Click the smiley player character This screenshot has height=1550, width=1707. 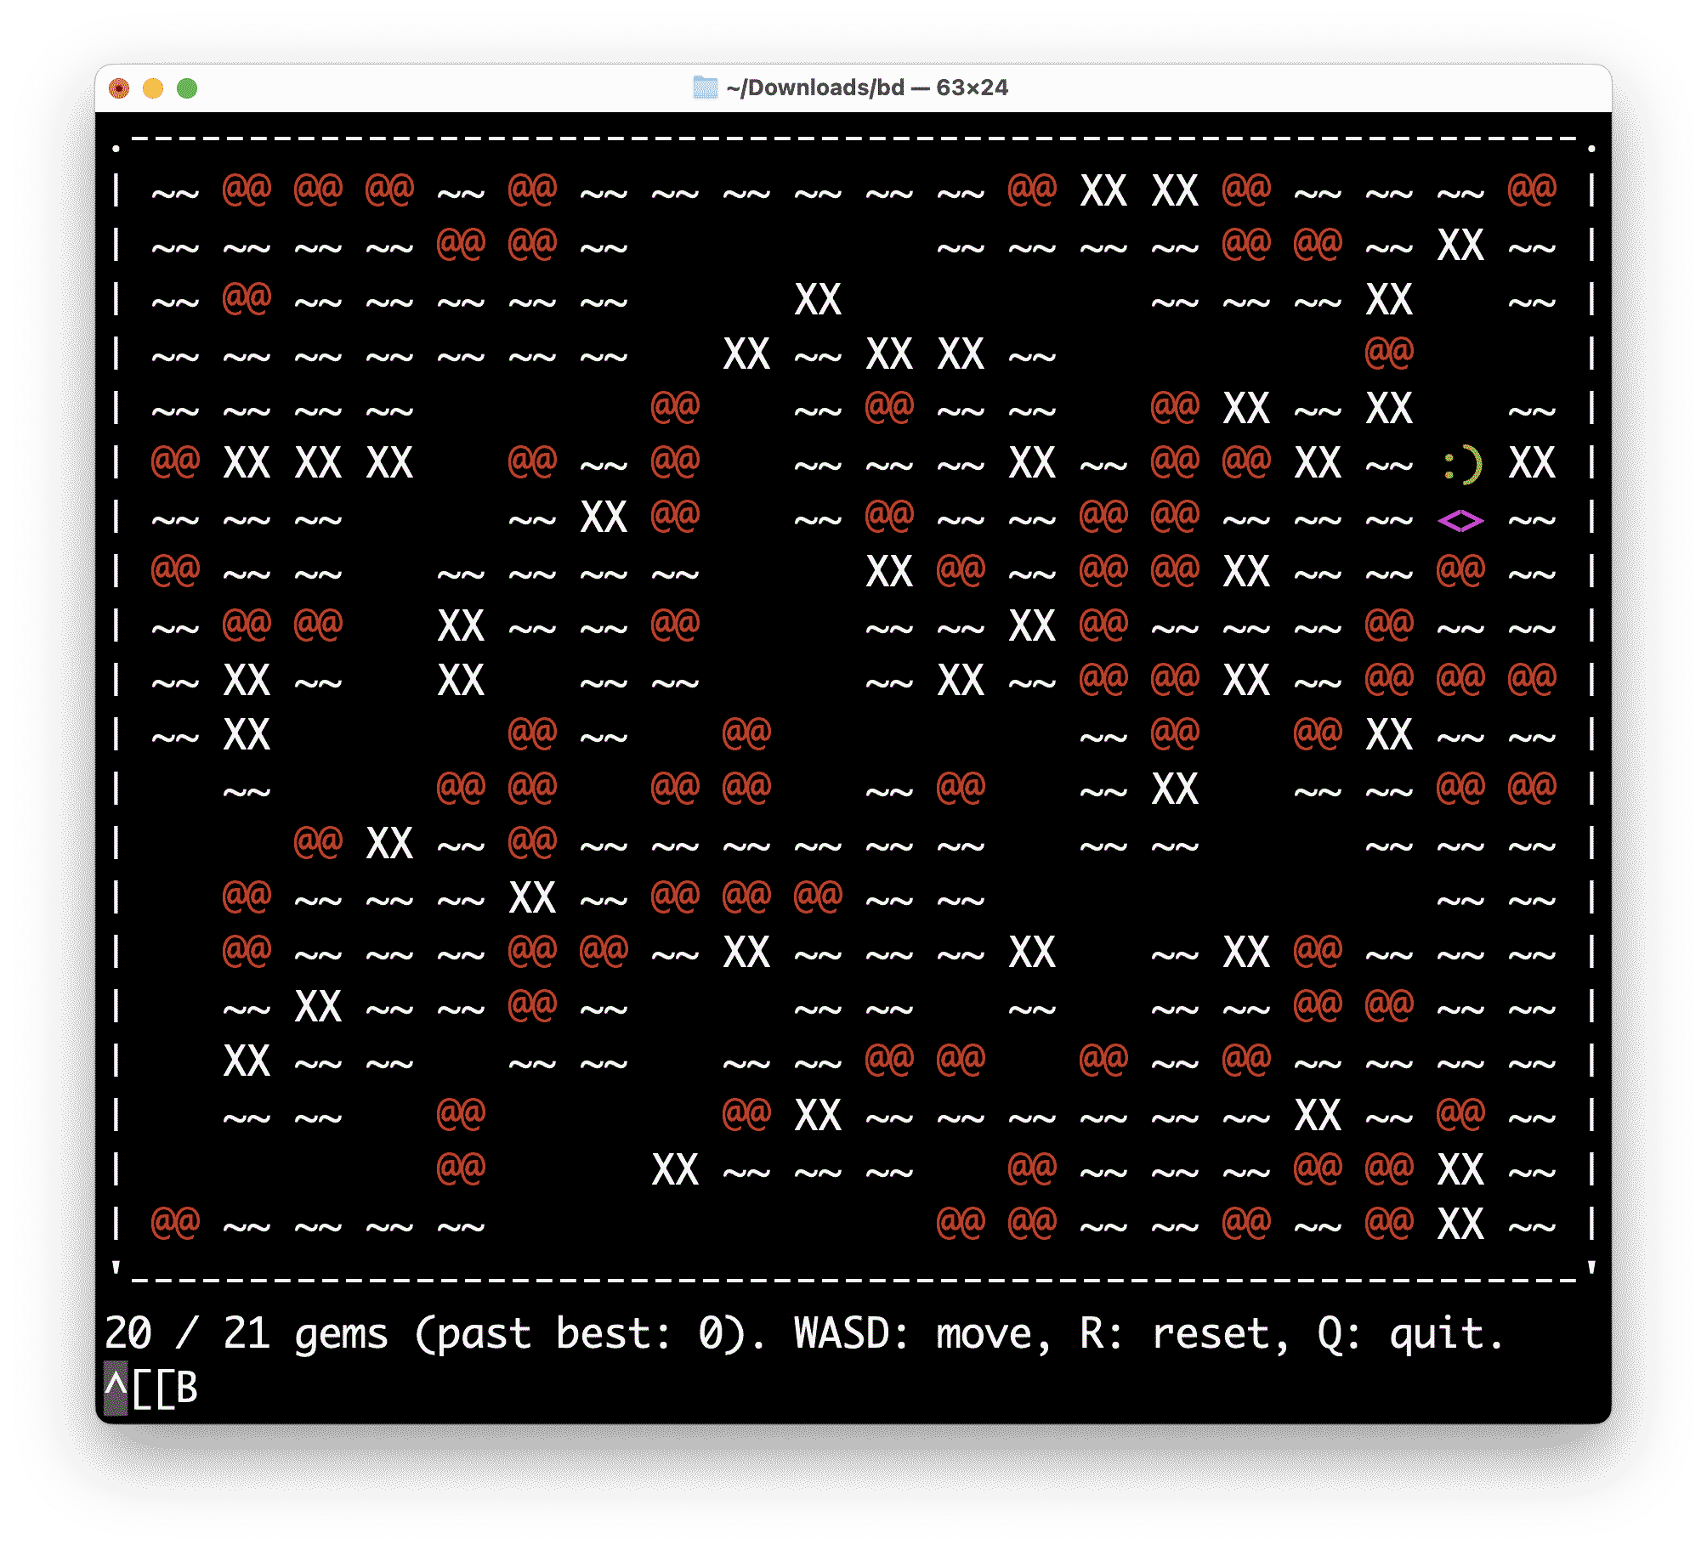pos(1461,465)
